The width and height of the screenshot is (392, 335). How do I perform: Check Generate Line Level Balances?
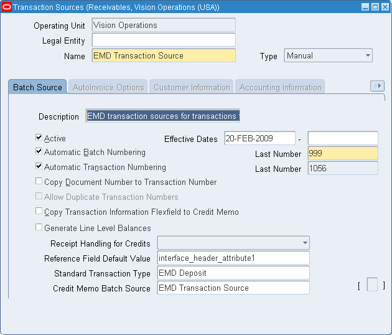pos(39,227)
